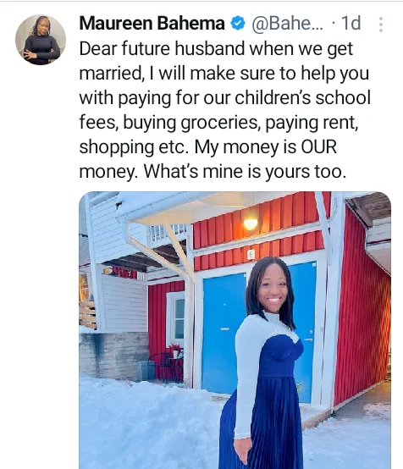Click the woman's smiling face in the photo
403x469 pixels.
click(273, 289)
